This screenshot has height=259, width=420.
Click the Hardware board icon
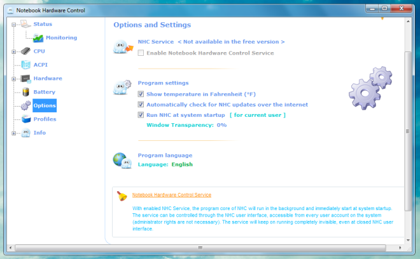(x=25, y=79)
